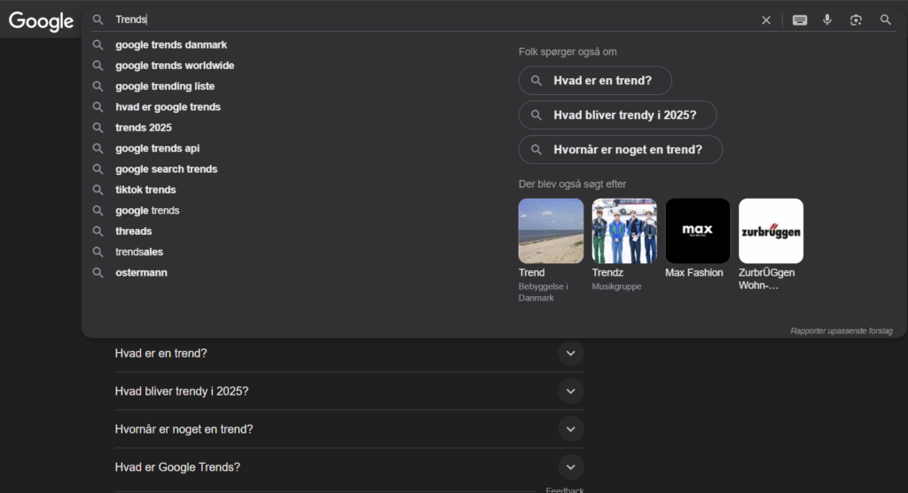Select suggestion google trends danmark
This screenshot has width=908, height=493.
171,44
